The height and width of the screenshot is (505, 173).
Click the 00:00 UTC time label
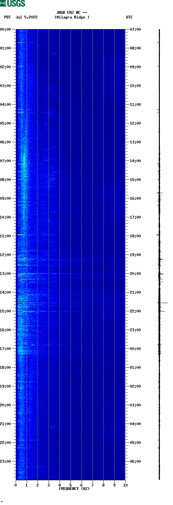point(135,349)
